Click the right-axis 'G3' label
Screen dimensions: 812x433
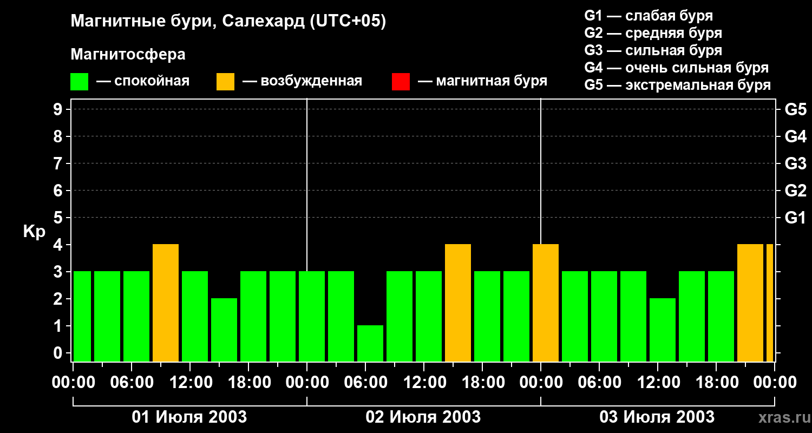[x=795, y=163]
